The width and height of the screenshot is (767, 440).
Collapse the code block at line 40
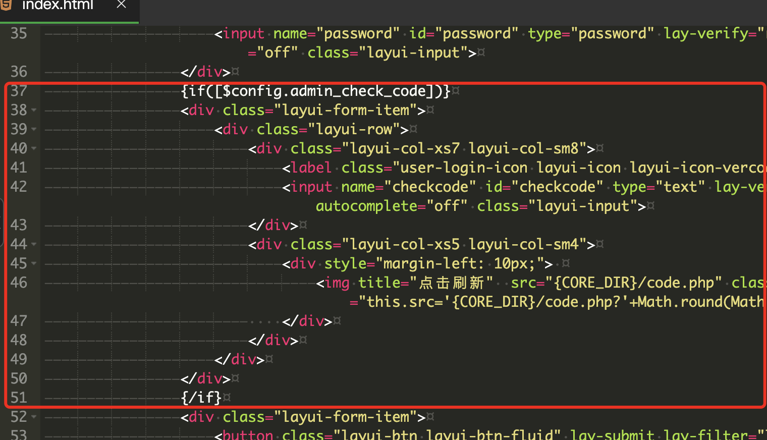[34, 148]
